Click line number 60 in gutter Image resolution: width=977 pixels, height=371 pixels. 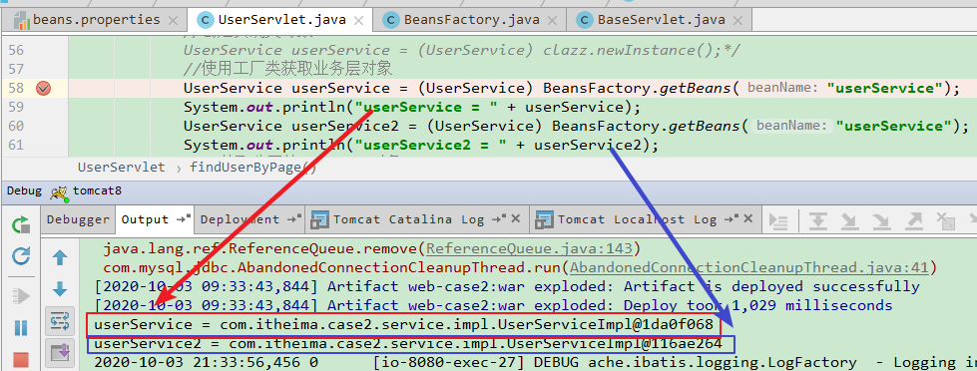pyautogui.click(x=16, y=126)
